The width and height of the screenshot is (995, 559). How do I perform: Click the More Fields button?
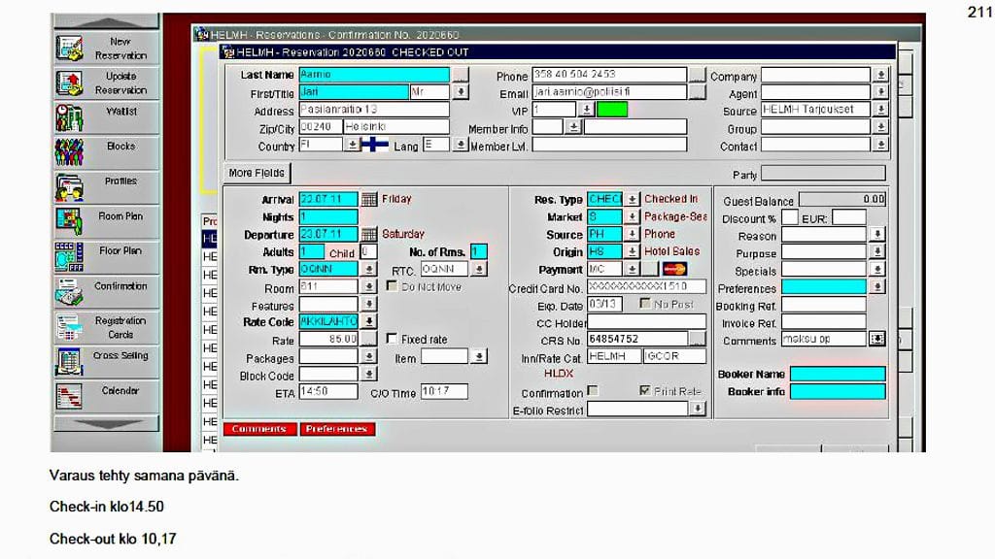click(x=257, y=173)
